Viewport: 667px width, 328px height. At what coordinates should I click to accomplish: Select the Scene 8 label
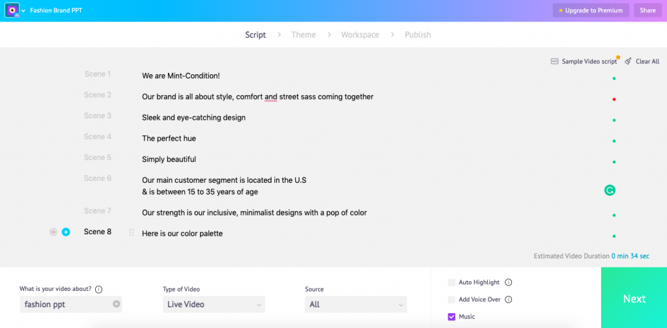point(98,232)
